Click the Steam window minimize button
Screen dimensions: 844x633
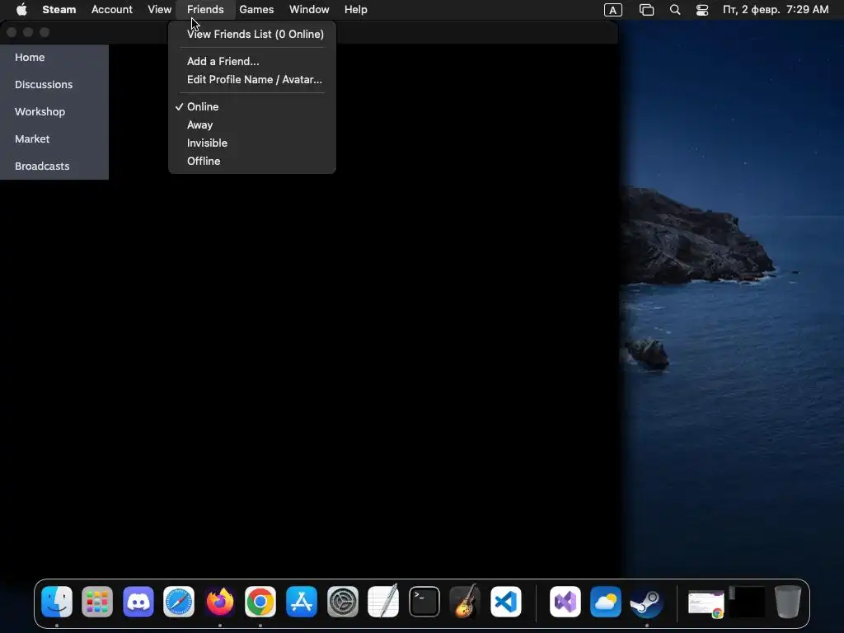tap(28, 32)
